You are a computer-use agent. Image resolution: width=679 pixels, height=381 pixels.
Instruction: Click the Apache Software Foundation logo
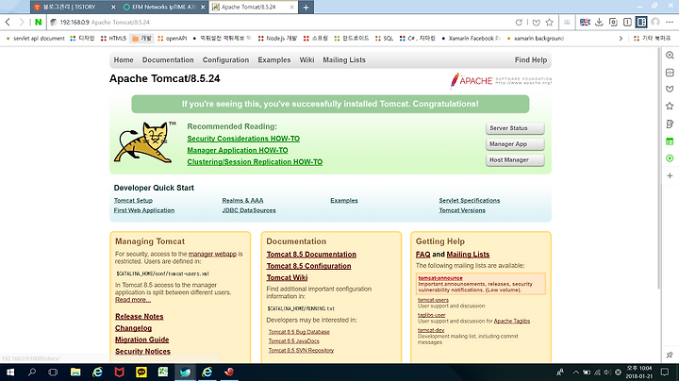tap(501, 80)
